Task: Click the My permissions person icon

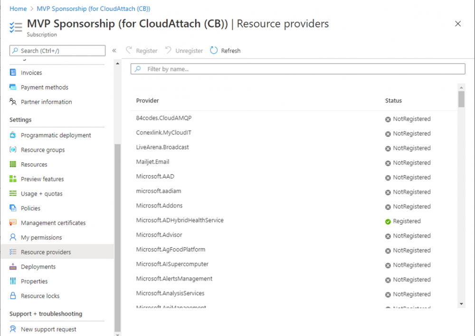Action: click(x=13, y=237)
